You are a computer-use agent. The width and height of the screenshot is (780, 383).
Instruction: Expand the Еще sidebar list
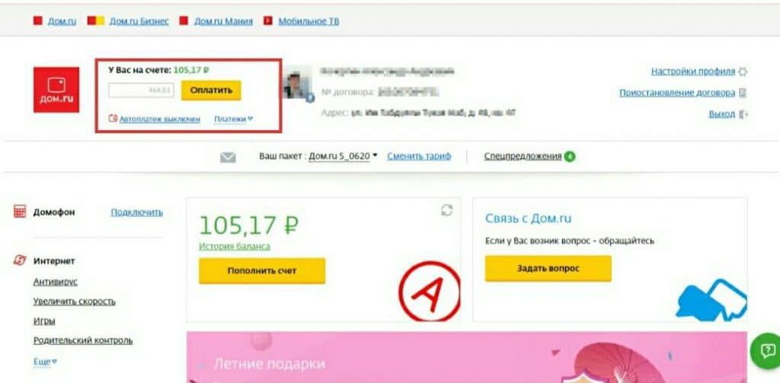click(45, 362)
